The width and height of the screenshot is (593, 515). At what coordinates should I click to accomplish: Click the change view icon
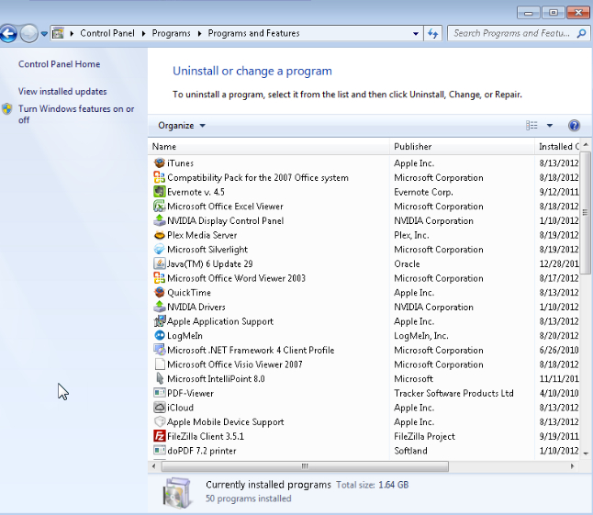(531, 126)
